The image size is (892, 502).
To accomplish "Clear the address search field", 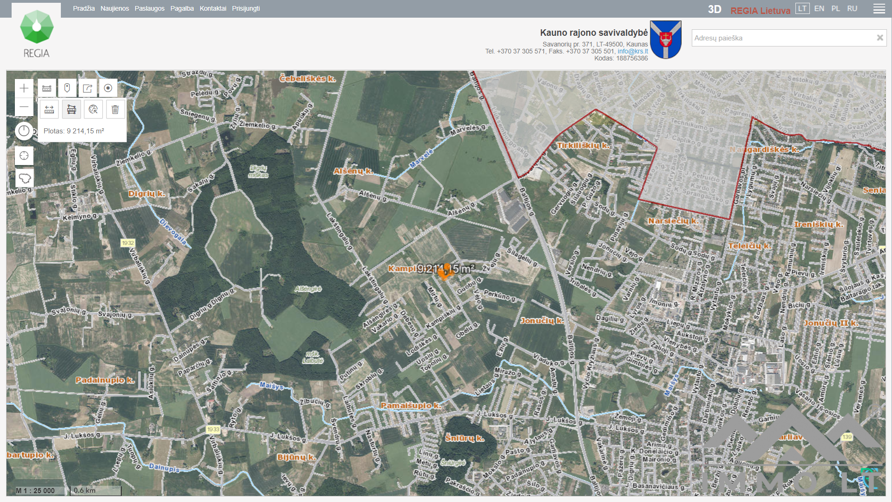I will click(x=879, y=38).
